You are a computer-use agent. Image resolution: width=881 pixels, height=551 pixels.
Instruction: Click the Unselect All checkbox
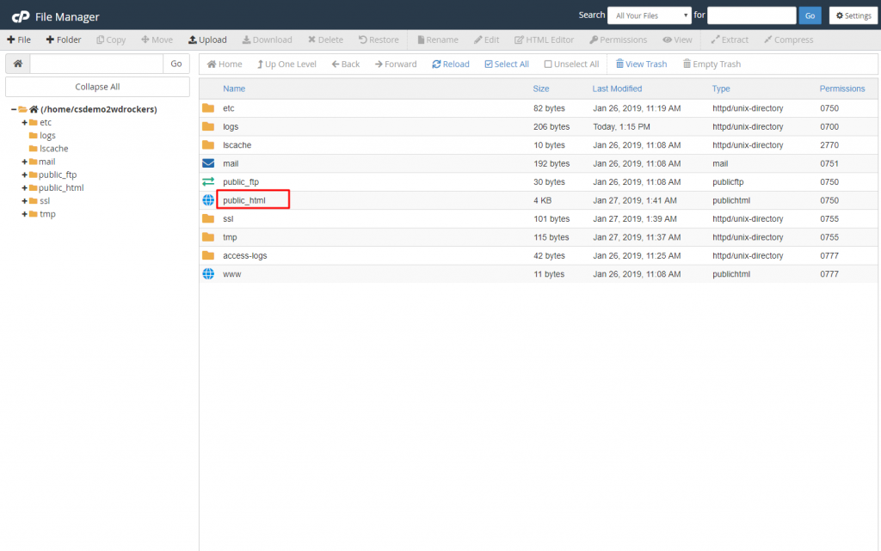548,64
